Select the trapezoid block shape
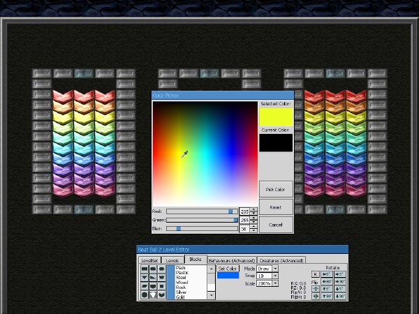The image size is (419, 314). tap(161, 278)
